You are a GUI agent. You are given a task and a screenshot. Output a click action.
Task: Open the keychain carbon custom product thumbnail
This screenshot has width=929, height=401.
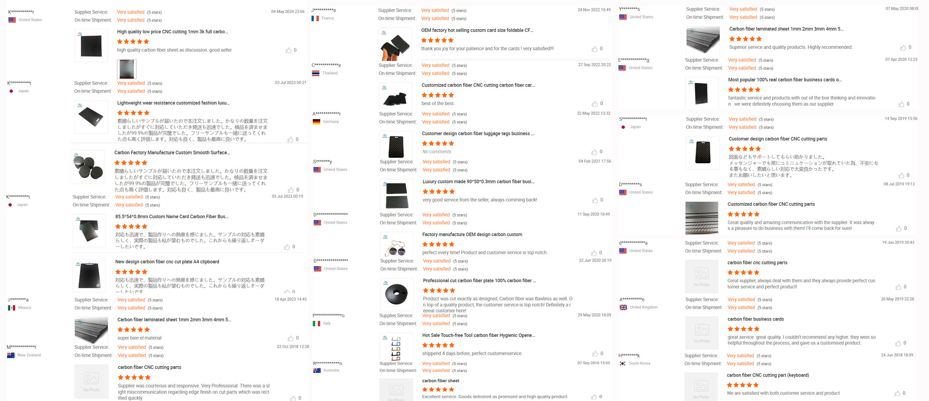[x=396, y=245]
